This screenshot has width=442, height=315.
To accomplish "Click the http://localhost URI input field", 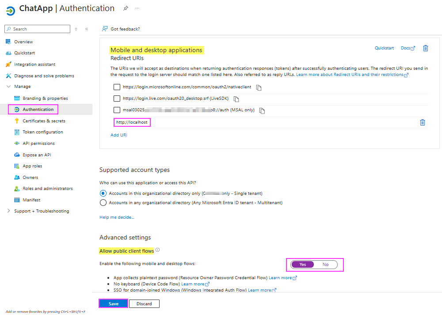I will point(132,122).
